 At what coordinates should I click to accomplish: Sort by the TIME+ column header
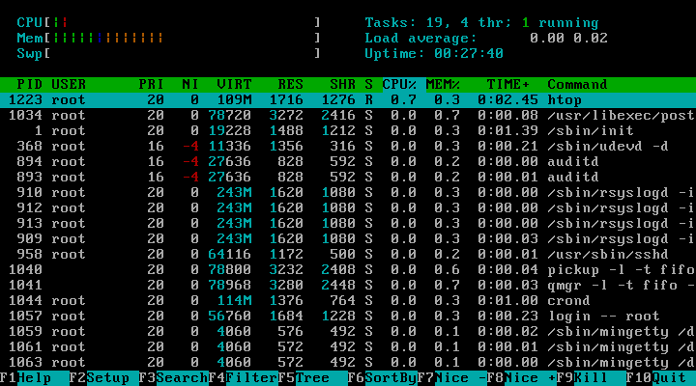click(x=508, y=85)
